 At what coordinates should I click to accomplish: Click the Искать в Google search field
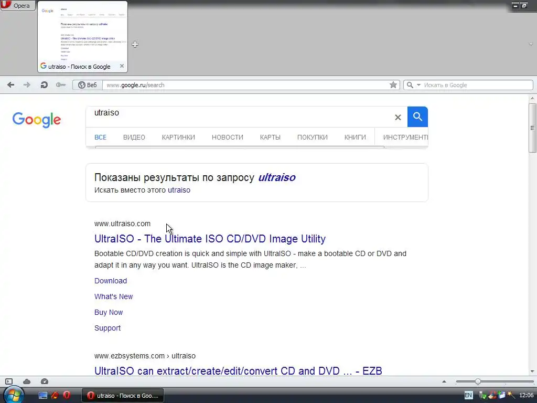point(477,85)
